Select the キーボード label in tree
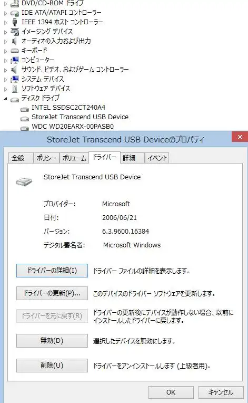Viewport: 248px width, 403px height. click(34, 51)
